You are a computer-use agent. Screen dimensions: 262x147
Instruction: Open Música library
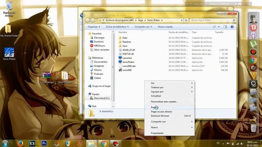click(x=98, y=70)
